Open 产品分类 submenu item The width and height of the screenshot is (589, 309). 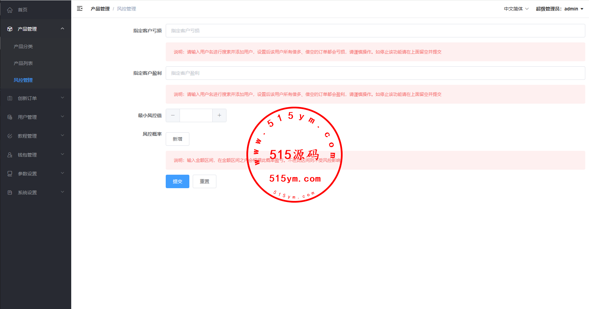(x=23, y=46)
